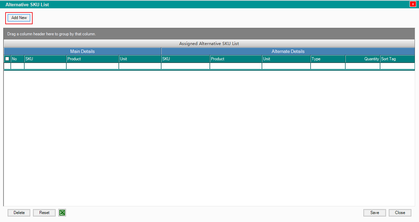Select the Quantity filter input field
Image resolution: width=419 pixels, height=222 pixels.
point(363,66)
